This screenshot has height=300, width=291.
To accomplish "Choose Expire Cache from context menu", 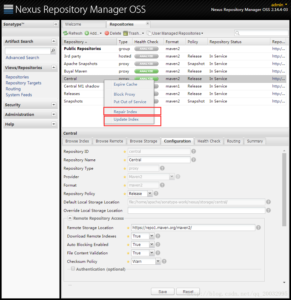I will click(x=126, y=84).
